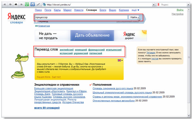Select the Словари tab

click(x=91, y=10)
